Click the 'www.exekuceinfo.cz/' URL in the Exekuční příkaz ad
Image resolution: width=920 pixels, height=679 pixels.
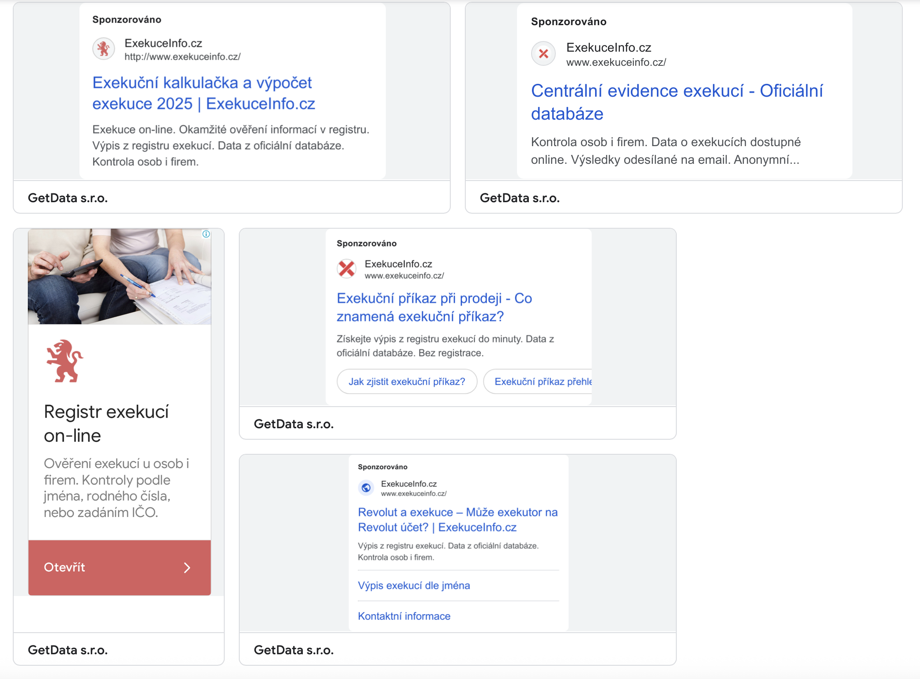(404, 275)
